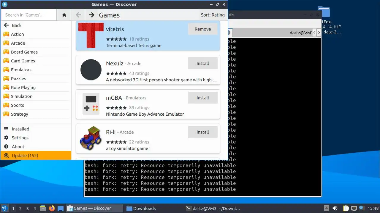380x213 pixels.
Task: Open the application launcher menu
Action: [x=4, y=208]
